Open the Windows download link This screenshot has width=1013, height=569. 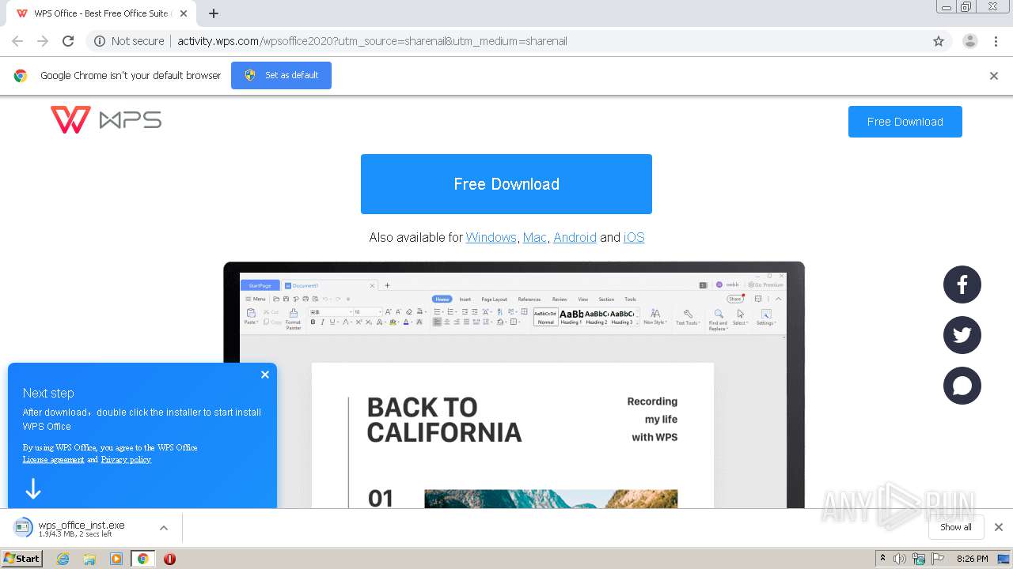tap(491, 237)
